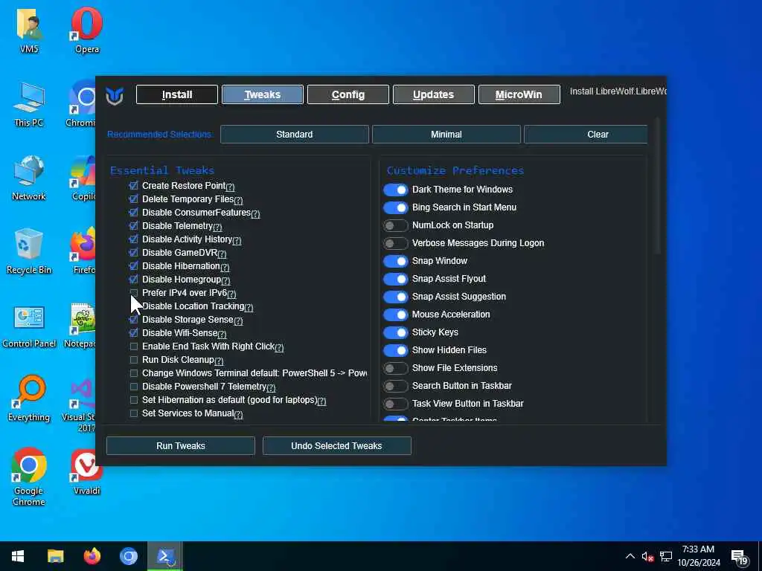The width and height of the screenshot is (762, 571).
Task: Select the Firefox desktop shortcut
Action: pyautogui.click(x=83, y=251)
